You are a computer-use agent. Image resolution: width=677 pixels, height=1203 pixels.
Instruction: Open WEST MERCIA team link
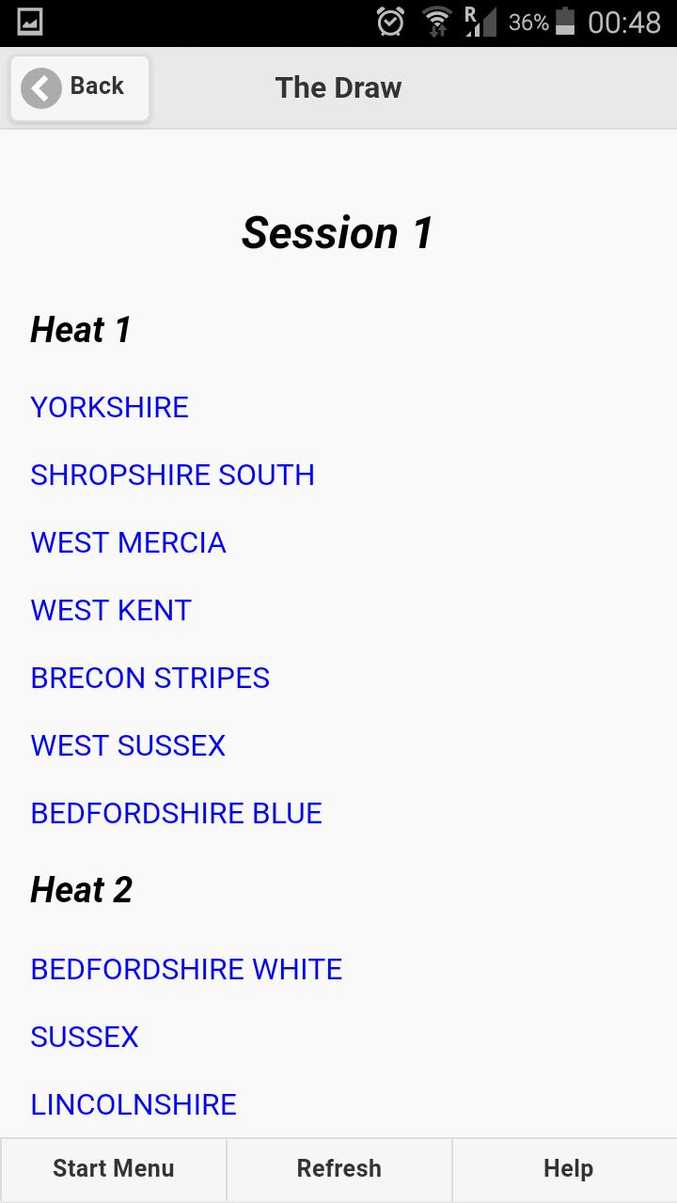click(x=128, y=542)
